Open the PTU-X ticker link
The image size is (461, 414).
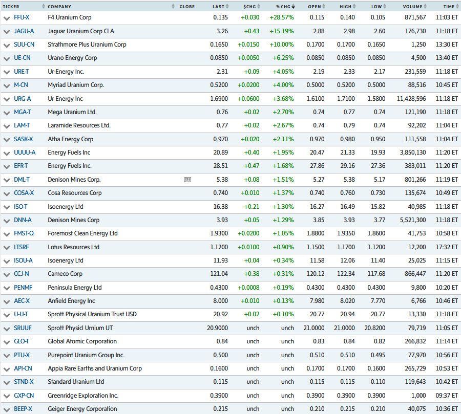click(22, 355)
